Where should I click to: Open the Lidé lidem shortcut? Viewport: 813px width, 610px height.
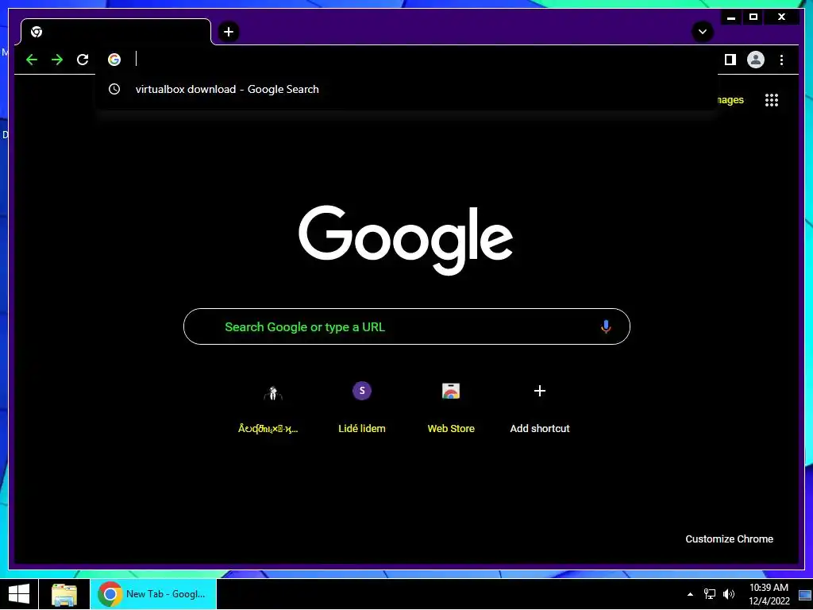(362, 407)
